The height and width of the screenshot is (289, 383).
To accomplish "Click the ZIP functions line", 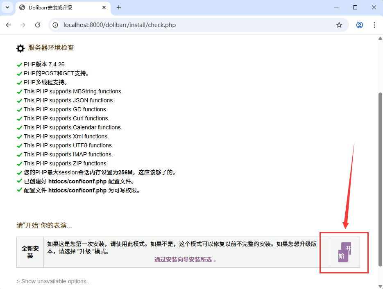I will click(x=66, y=164).
